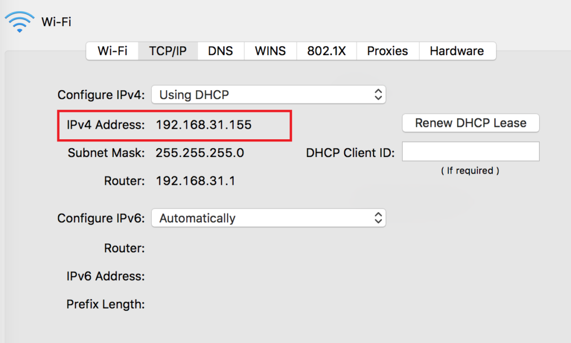The height and width of the screenshot is (343, 571).
Task: Switch to the Wi-Fi tab
Action: coord(113,51)
